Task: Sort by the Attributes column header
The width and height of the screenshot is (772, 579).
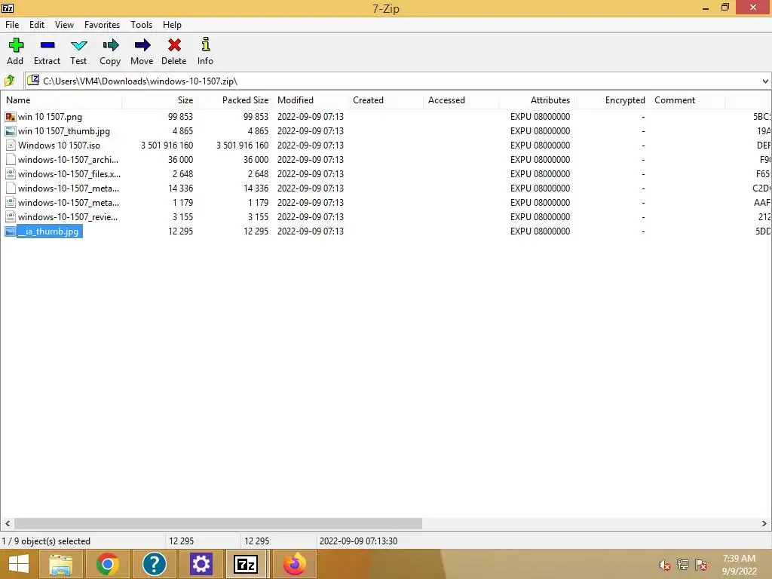Action: click(536, 100)
